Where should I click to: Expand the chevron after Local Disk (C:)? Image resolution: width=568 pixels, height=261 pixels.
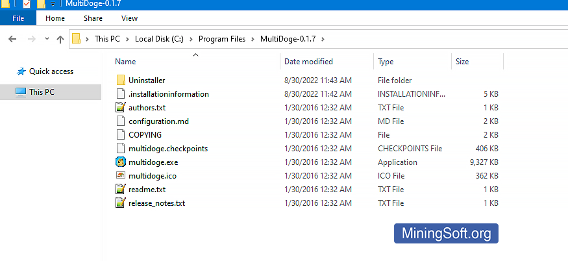(191, 39)
